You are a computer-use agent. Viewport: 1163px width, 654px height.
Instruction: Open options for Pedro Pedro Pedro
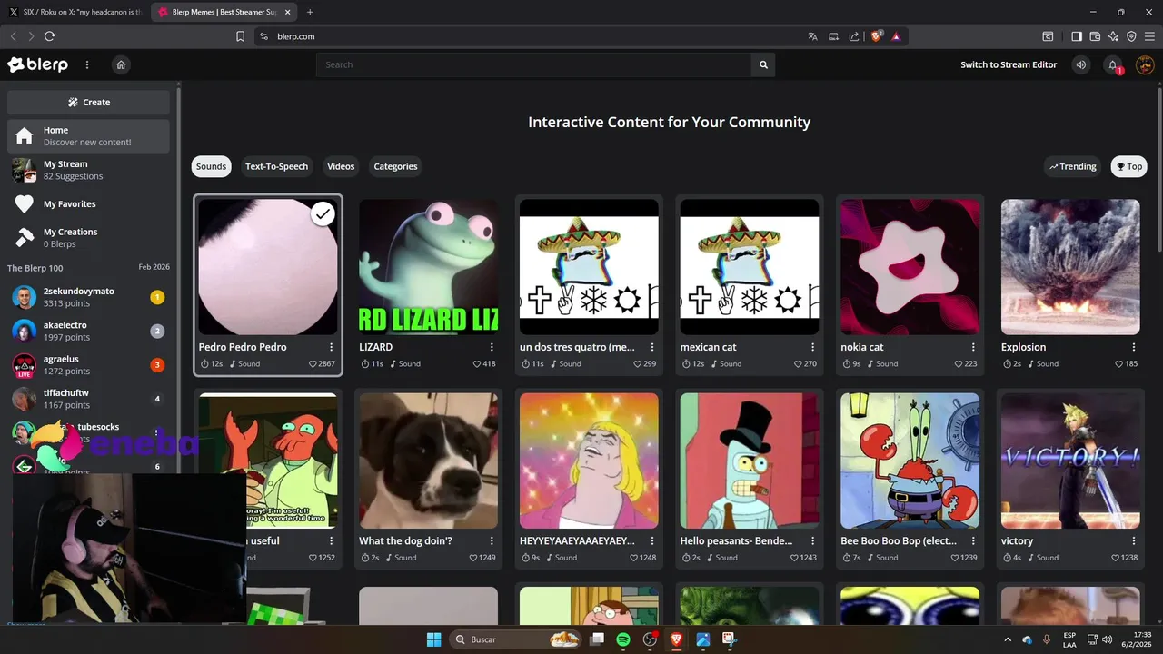click(331, 347)
